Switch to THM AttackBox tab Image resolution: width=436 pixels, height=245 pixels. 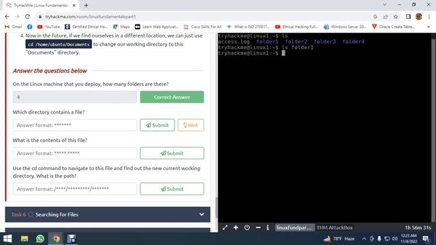pyautogui.click(x=334, y=227)
